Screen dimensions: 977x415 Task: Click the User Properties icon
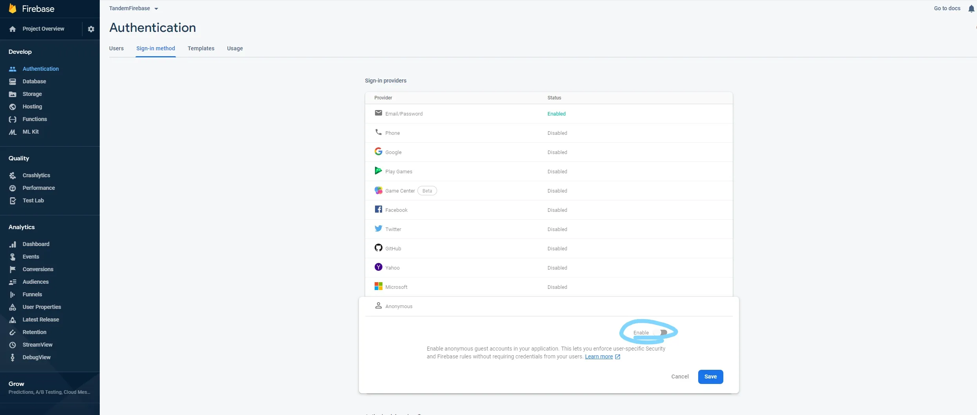click(13, 307)
